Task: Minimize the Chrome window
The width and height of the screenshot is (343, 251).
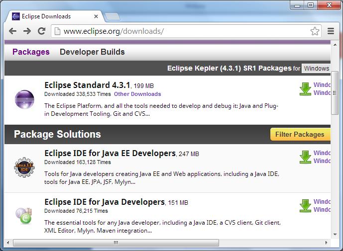Action: point(297,5)
